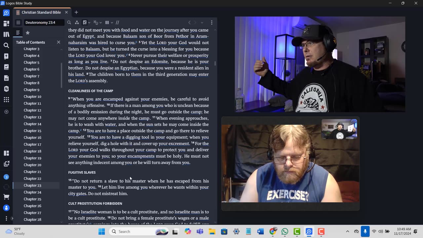Toggle the panel navigation hamburger menu
Screen dimensions: 423x238
[18, 22]
